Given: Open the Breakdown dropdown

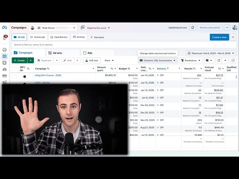Looking at the screenshot, I should click(x=190, y=60).
